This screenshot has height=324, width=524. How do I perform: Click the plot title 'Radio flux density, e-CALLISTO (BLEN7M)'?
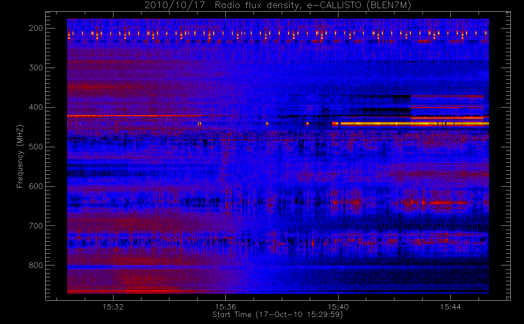click(x=313, y=6)
